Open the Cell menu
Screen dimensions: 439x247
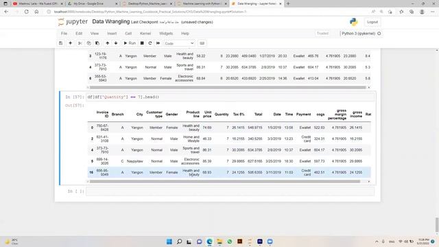(x=128, y=34)
